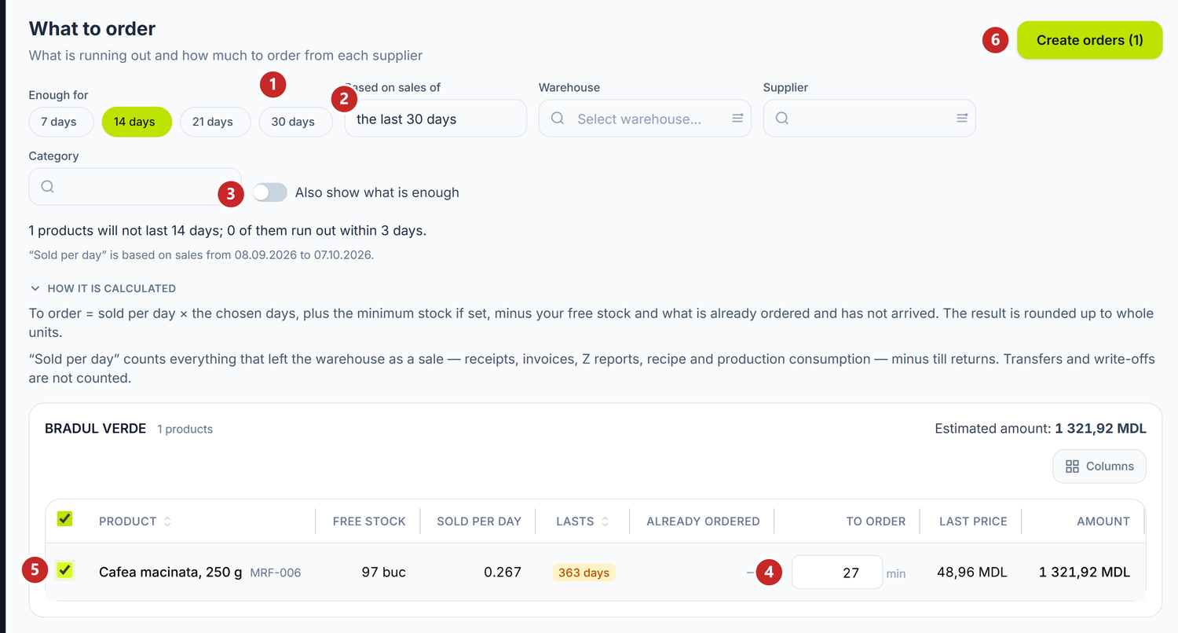Image resolution: width=1178 pixels, height=633 pixels.
Task: Click the 363 days badge
Action: tap(584, 573)
